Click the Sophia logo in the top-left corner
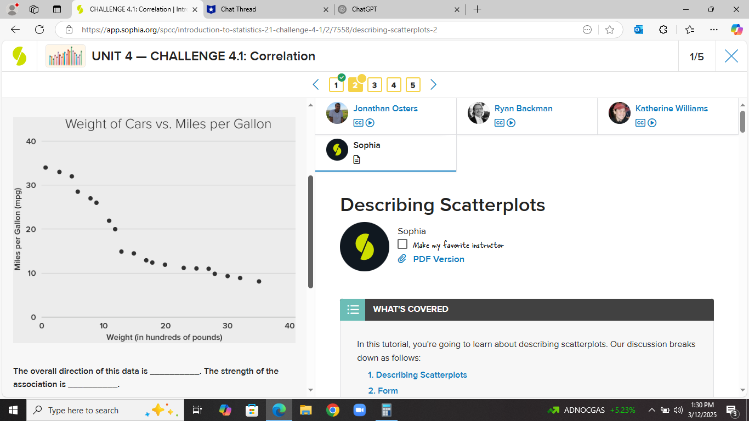This screenshot has width=749, height=421. point(20,56)
